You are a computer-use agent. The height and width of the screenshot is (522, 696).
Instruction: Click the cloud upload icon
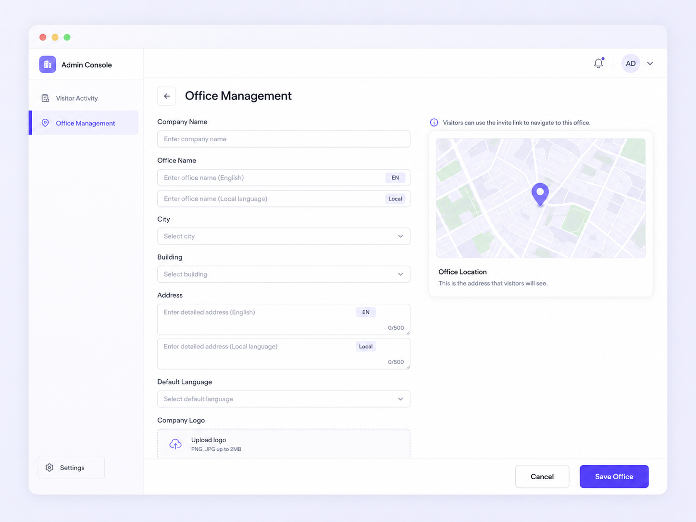coord(175,444)
